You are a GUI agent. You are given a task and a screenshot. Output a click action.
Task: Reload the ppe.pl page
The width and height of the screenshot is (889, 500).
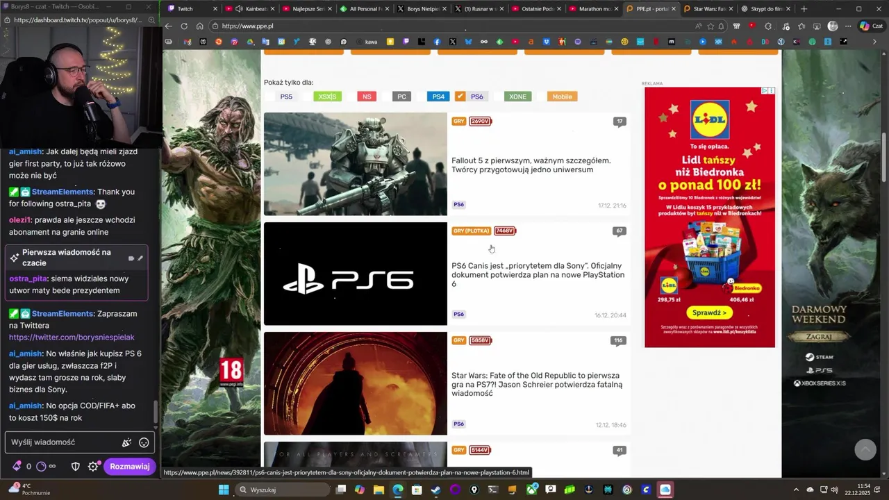coord(184,26)
